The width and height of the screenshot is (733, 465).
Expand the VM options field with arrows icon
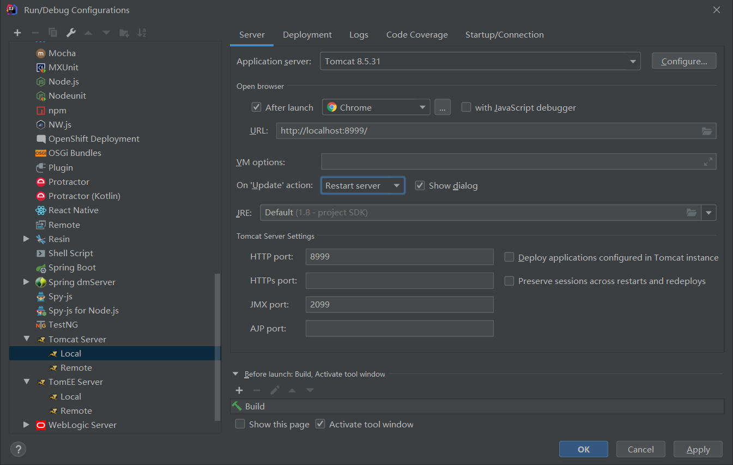(708, 162)
